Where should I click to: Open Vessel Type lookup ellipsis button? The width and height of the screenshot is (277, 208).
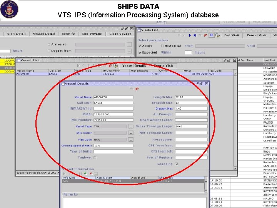[131, 126]
